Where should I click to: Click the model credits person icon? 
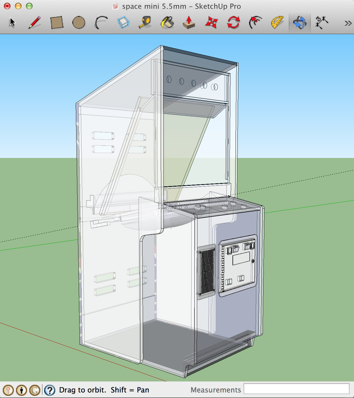click(22, 390)
